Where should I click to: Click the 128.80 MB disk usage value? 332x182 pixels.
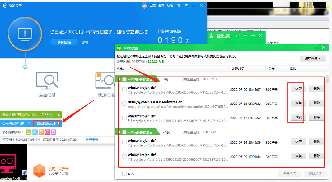coord(156,62)
